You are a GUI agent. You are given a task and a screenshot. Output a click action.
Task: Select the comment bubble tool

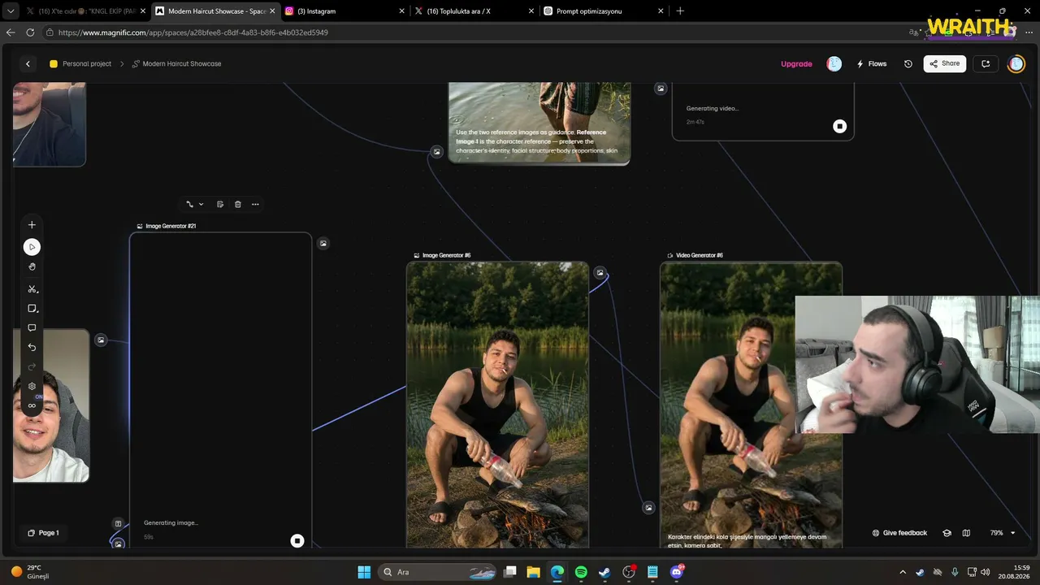coord(32,328)
